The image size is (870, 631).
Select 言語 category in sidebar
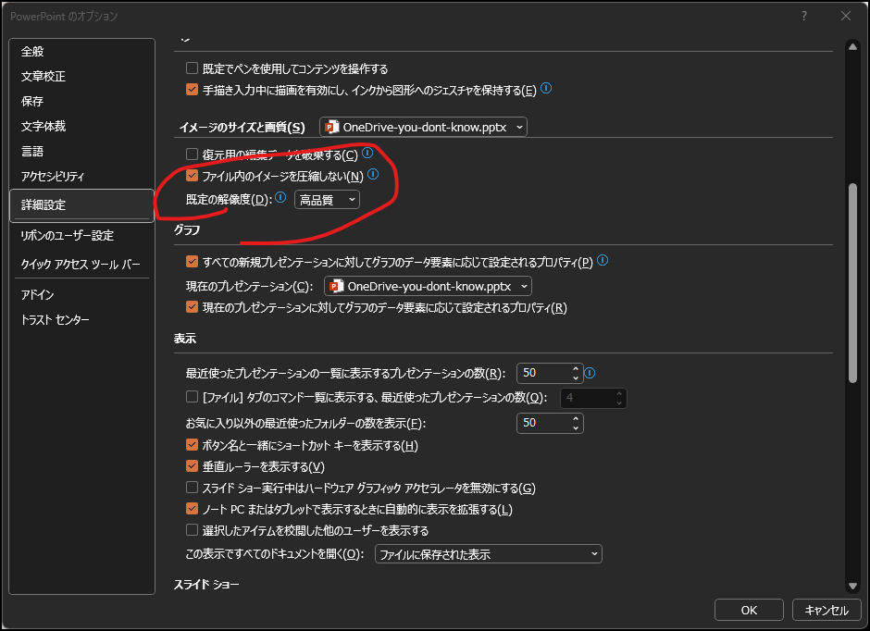81,152
